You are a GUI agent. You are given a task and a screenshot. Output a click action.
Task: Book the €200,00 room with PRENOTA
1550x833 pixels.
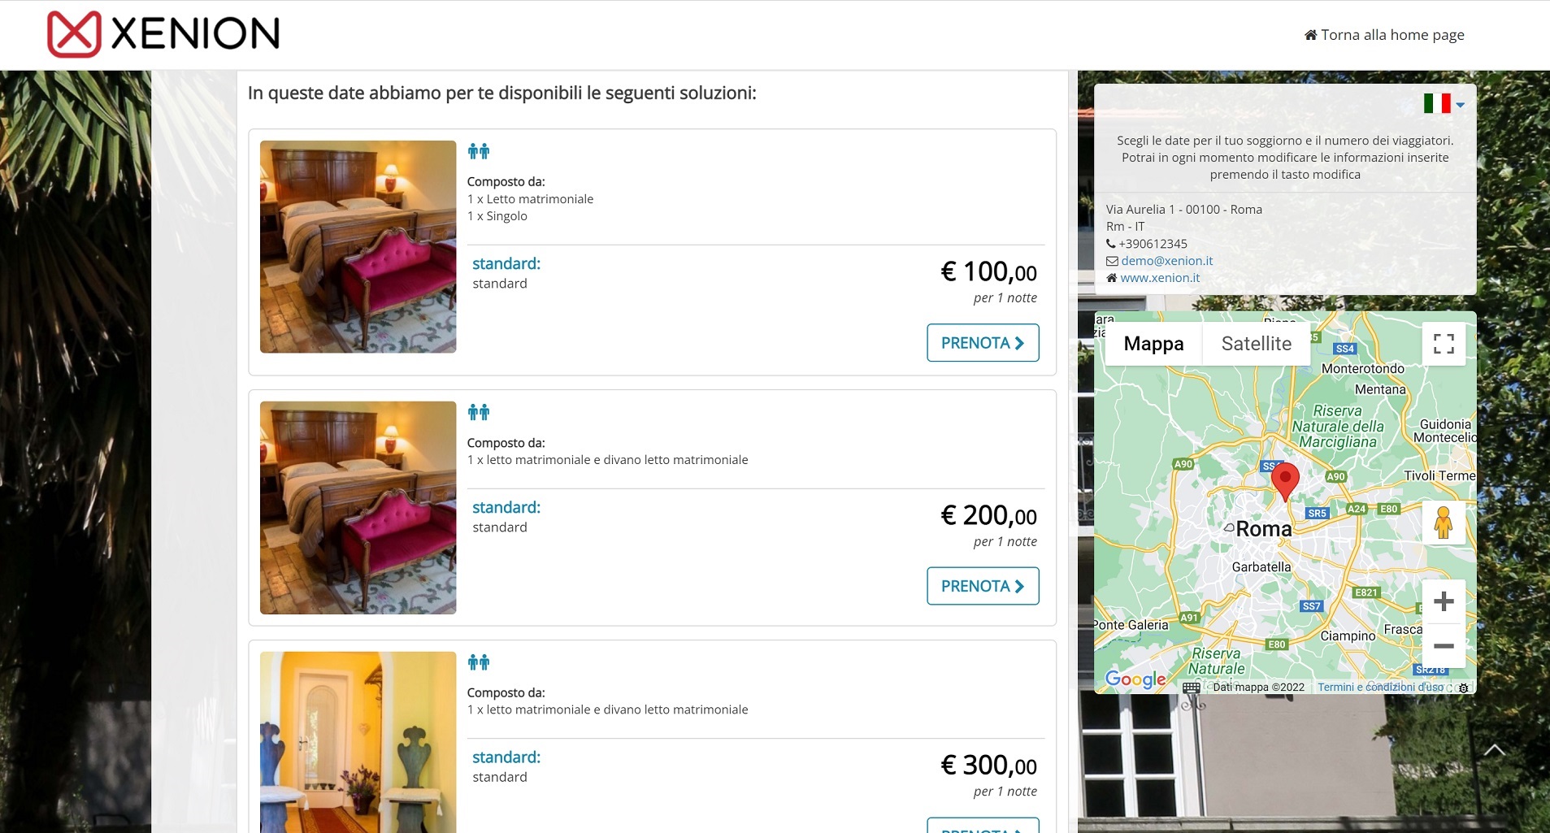(x=983, y=586)
